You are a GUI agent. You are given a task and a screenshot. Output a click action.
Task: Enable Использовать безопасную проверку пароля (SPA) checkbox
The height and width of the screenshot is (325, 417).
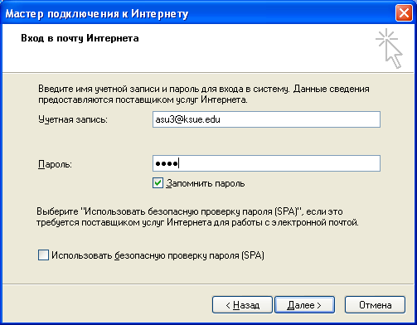tap(43, 255)
